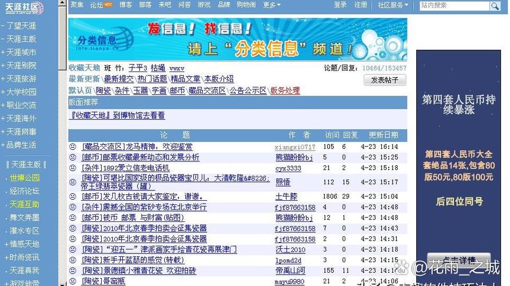Click smiley icon beside 钱币 邮票 与财富 post
This screenshot has width=510, height=286.
(x=73, y=218)
